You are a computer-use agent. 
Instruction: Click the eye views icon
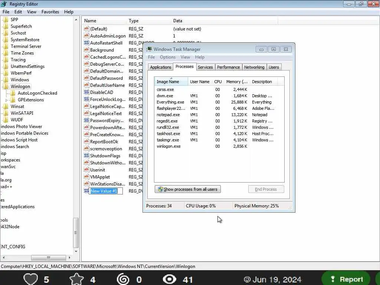[x=169, y=279]
